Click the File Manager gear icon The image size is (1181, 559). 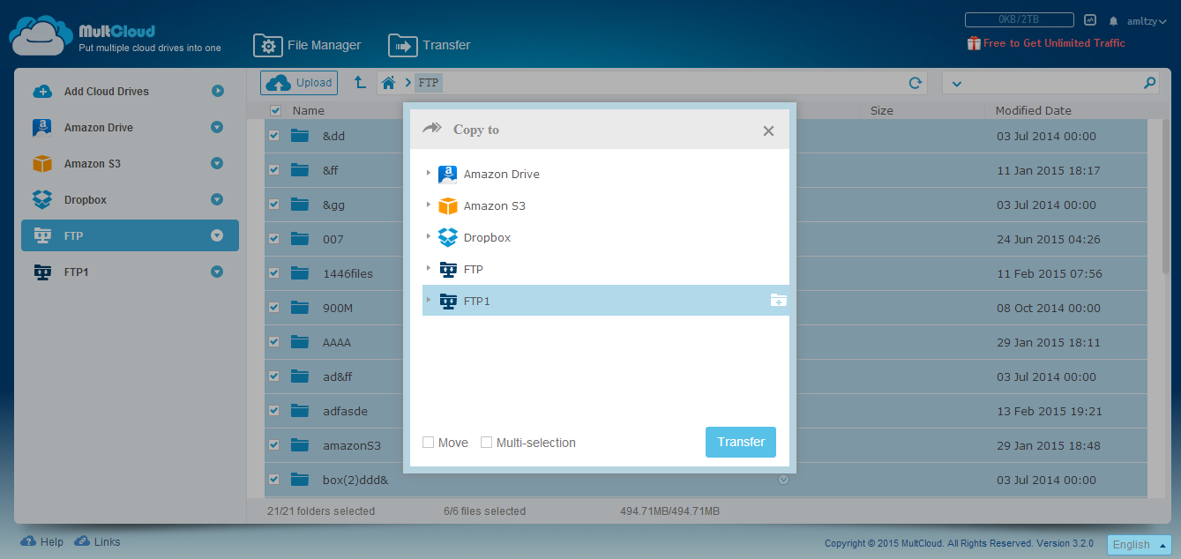click(267, 45)
